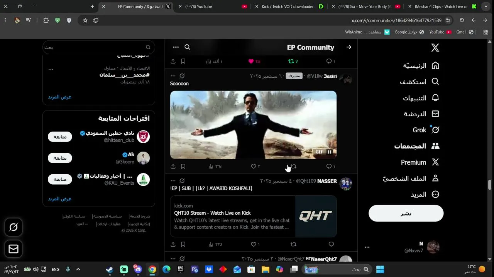
Task: Switch to IMeshari4 Clips tab
Action: [443, 7]
